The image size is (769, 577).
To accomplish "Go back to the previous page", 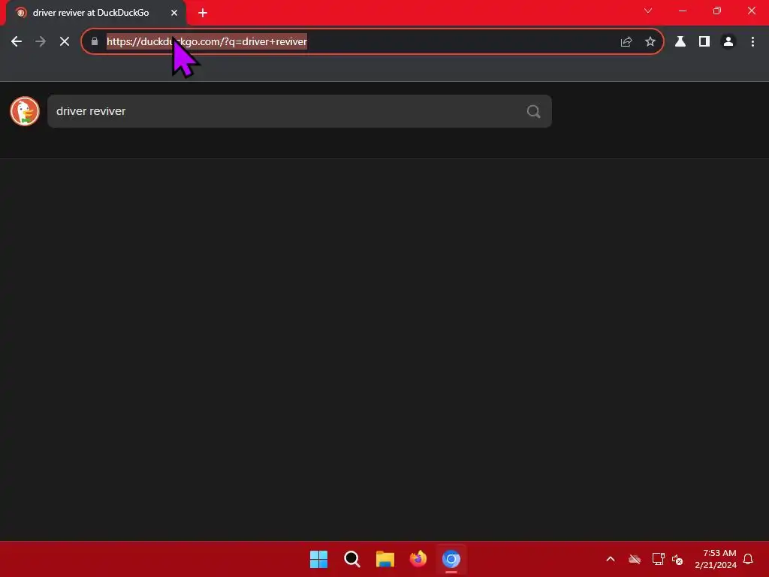I will pos(17,42).
